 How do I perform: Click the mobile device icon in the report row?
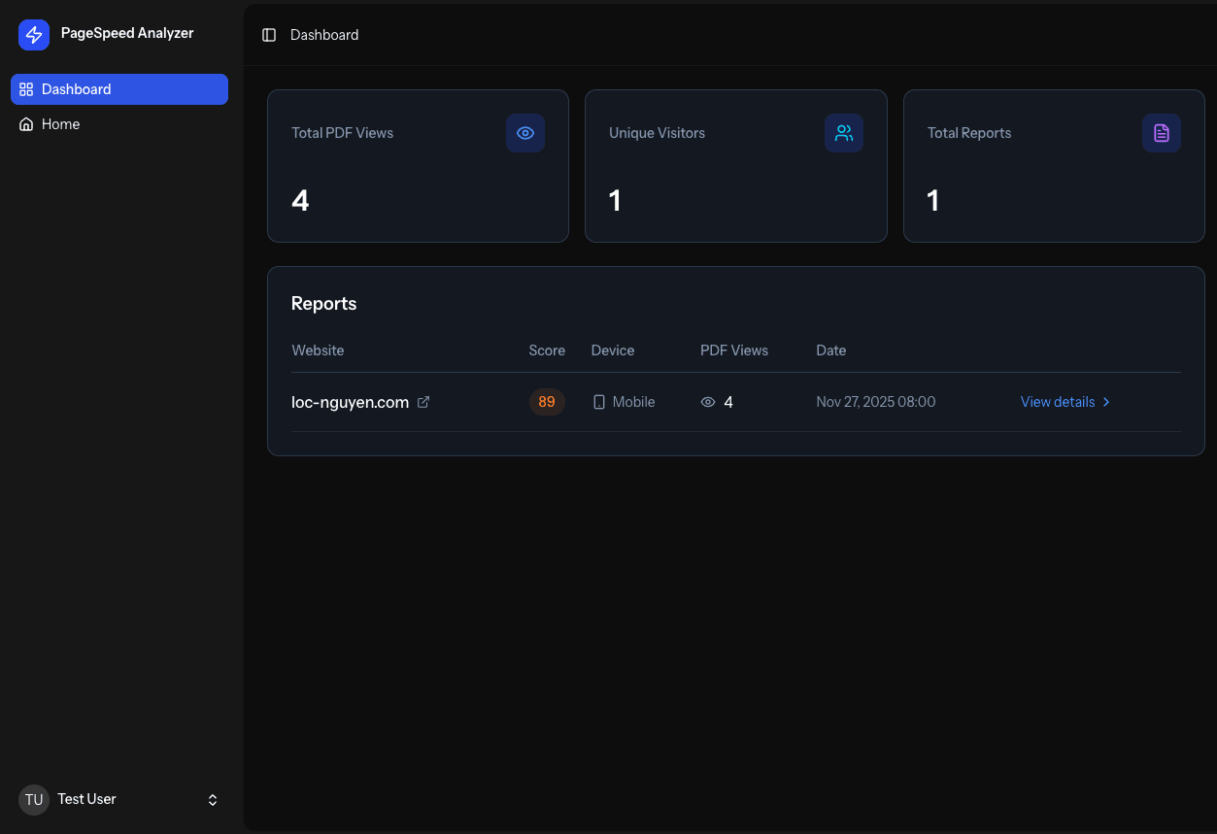[x=598, y=401]
